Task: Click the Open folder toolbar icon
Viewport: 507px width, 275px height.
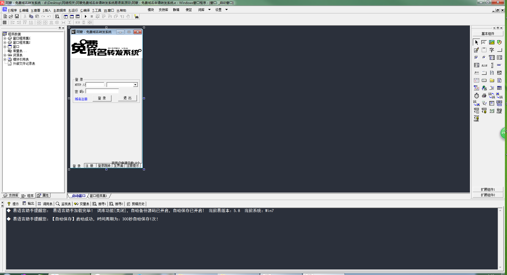Action: (11, 17)
